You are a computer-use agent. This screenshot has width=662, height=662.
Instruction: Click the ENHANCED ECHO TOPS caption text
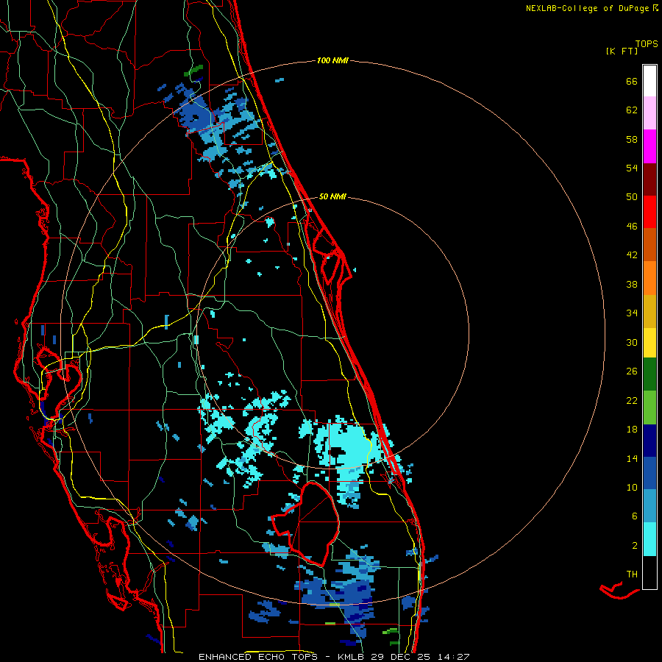tap(258, 657)
